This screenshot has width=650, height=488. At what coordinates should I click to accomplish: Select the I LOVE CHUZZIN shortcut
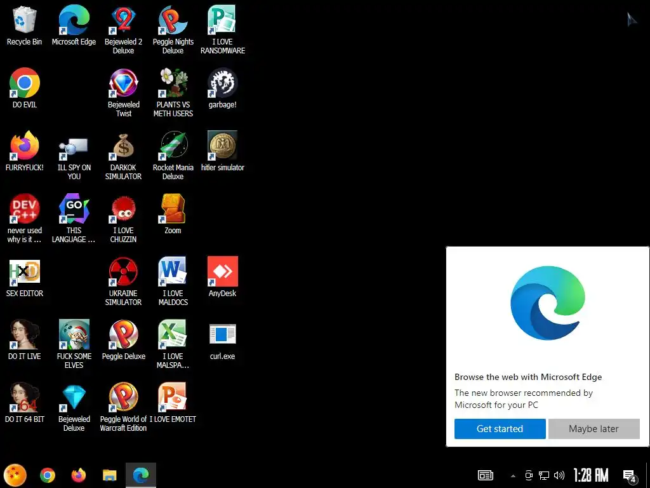[124, 219]
